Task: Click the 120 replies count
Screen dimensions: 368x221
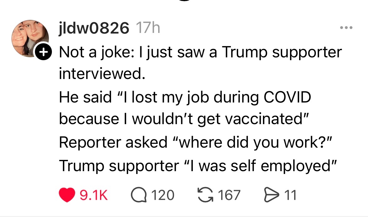Action: point(163,195)
